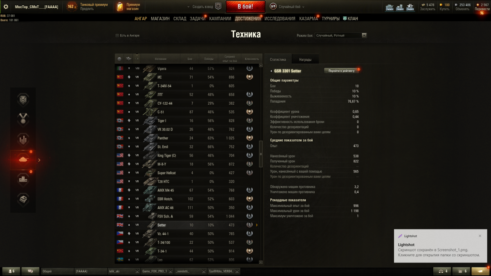The image size is (491, 276).
Task: Open the 'Режим боя' dropdown
Action: (340, 36)
